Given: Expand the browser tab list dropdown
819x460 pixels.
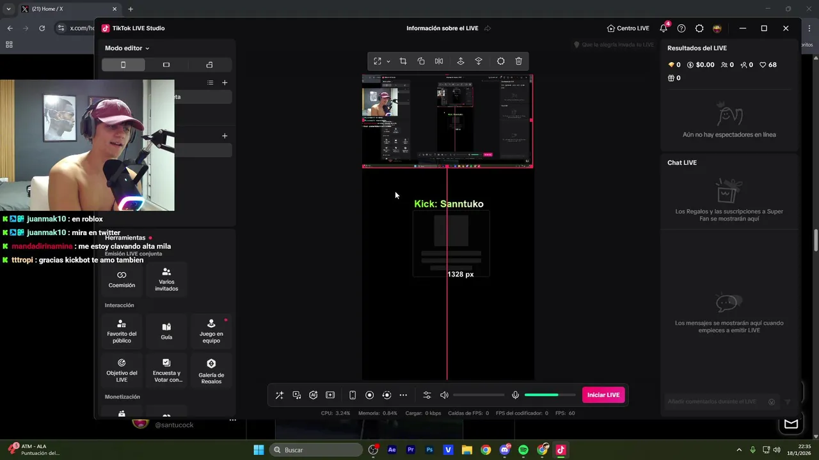Looking at the screenshot, I should click(x=8, y=9).
